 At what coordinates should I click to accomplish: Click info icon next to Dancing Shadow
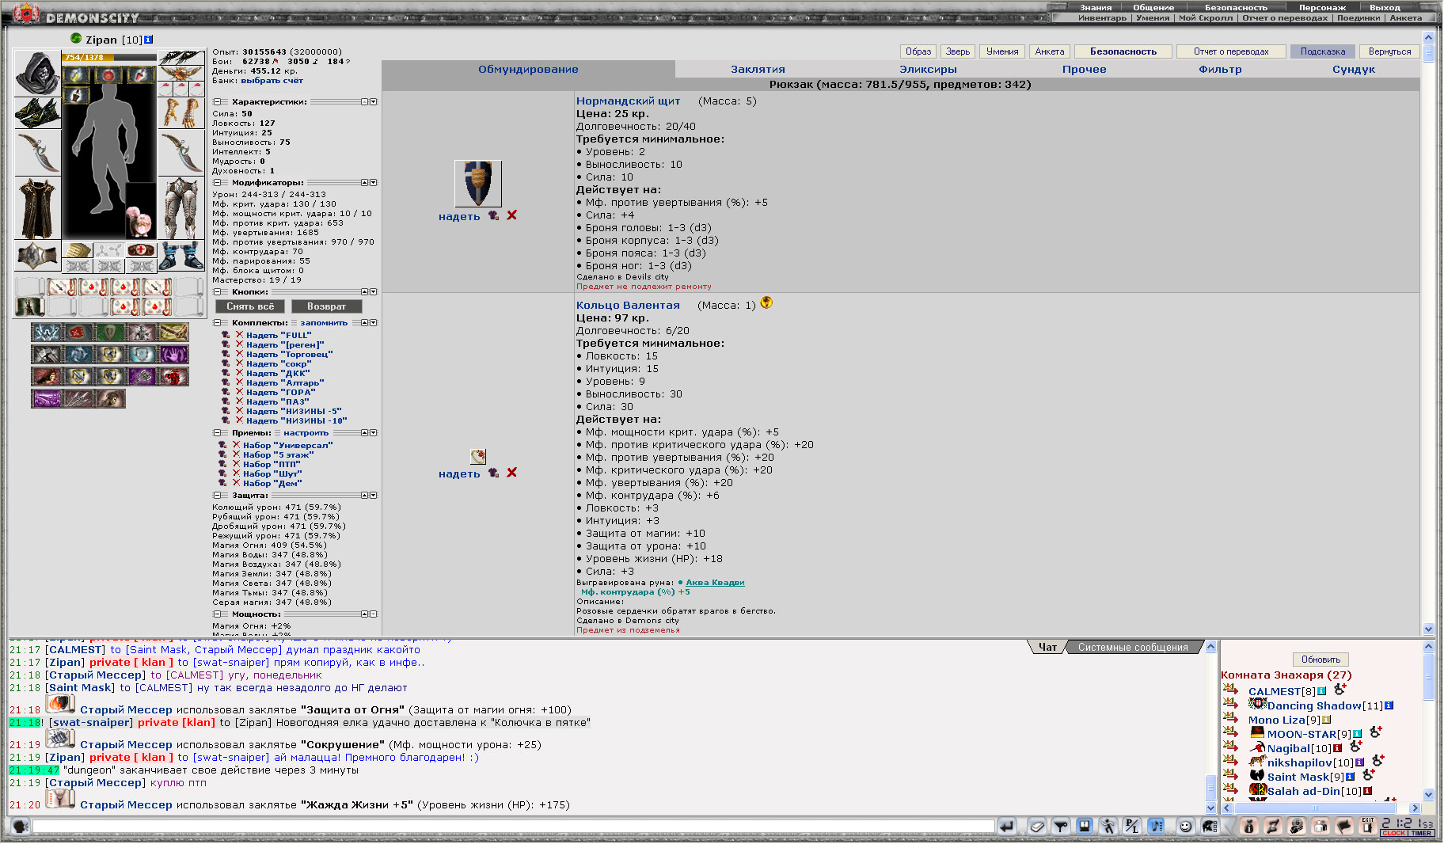tap(1389, 705)
